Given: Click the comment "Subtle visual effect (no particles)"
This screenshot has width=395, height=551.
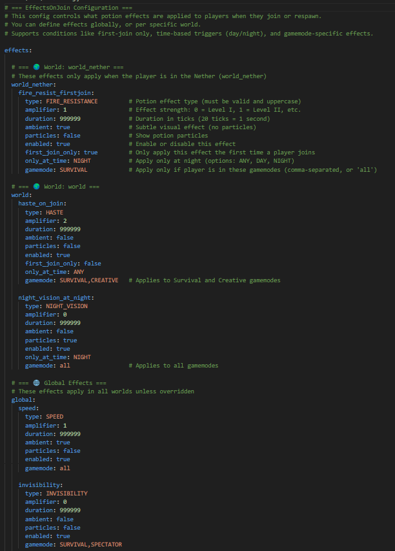Looking at the screenshot, I should 192,127.
